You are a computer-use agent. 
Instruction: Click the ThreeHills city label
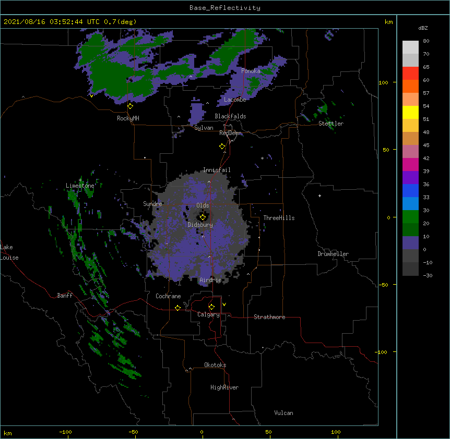coord(279,218)
